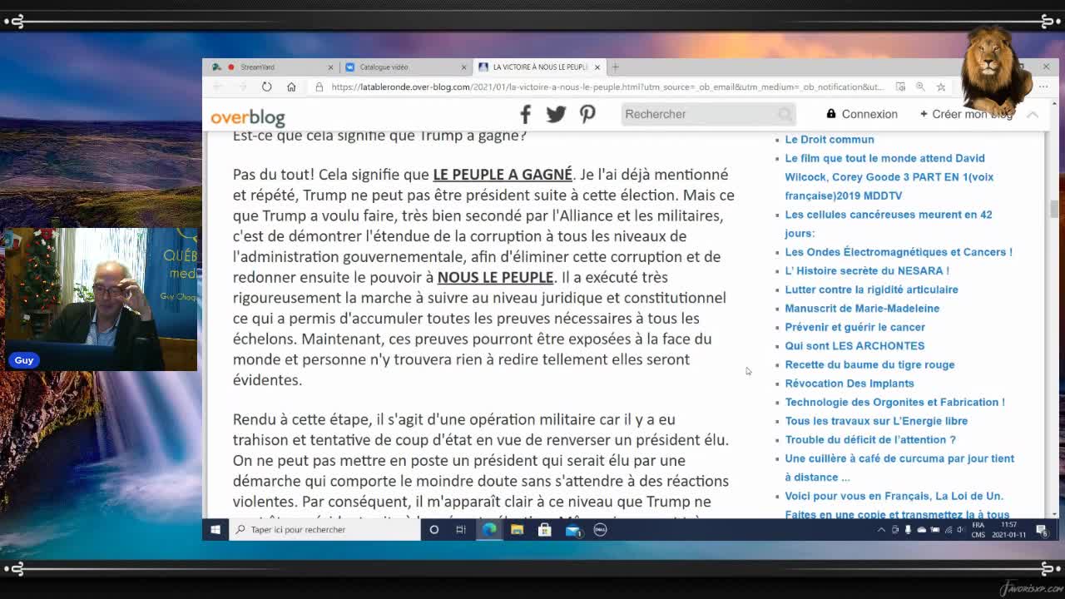Open Tous les travaux sur L'Energie libre link

876,421
